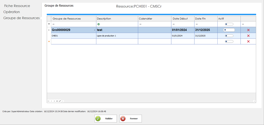Toggle the Actif filter switch in filter row
The image size is (264, 125).
click(x=229, y=24)
